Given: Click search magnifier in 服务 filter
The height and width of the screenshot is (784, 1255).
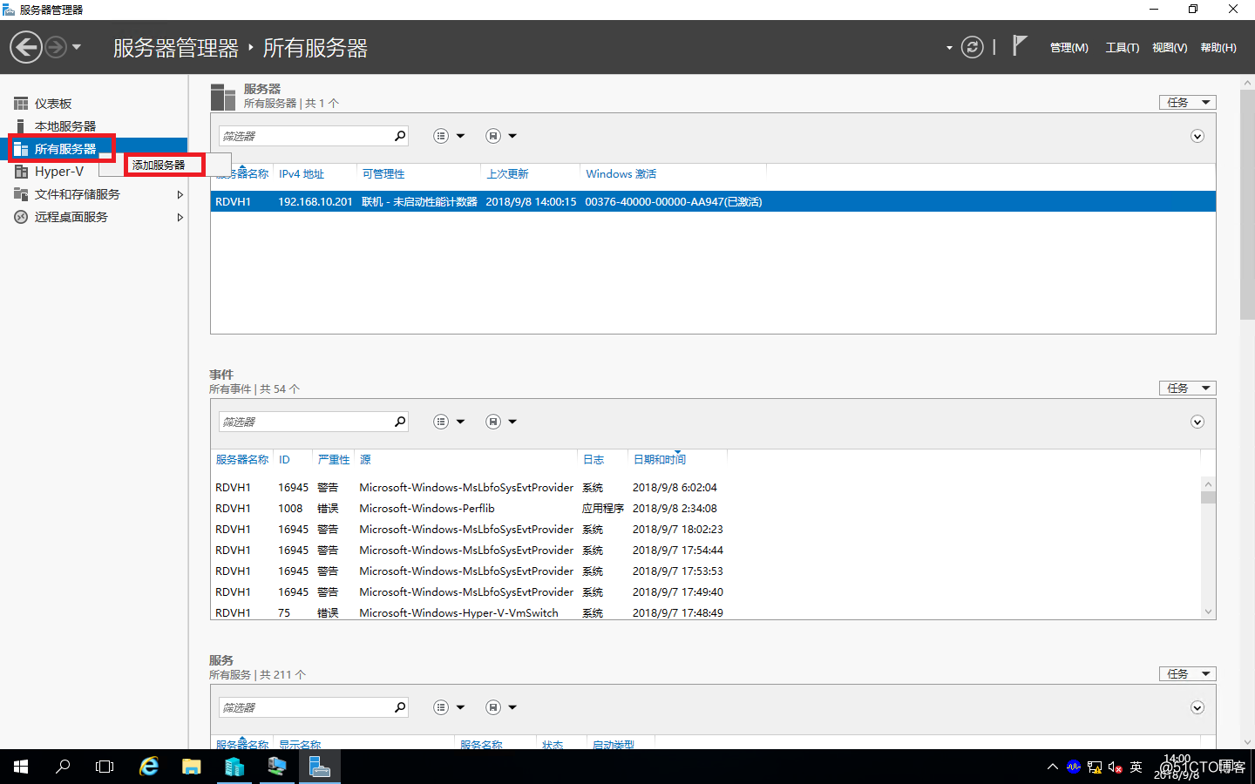Looking at the screenshot, I should tap(400, 707).
